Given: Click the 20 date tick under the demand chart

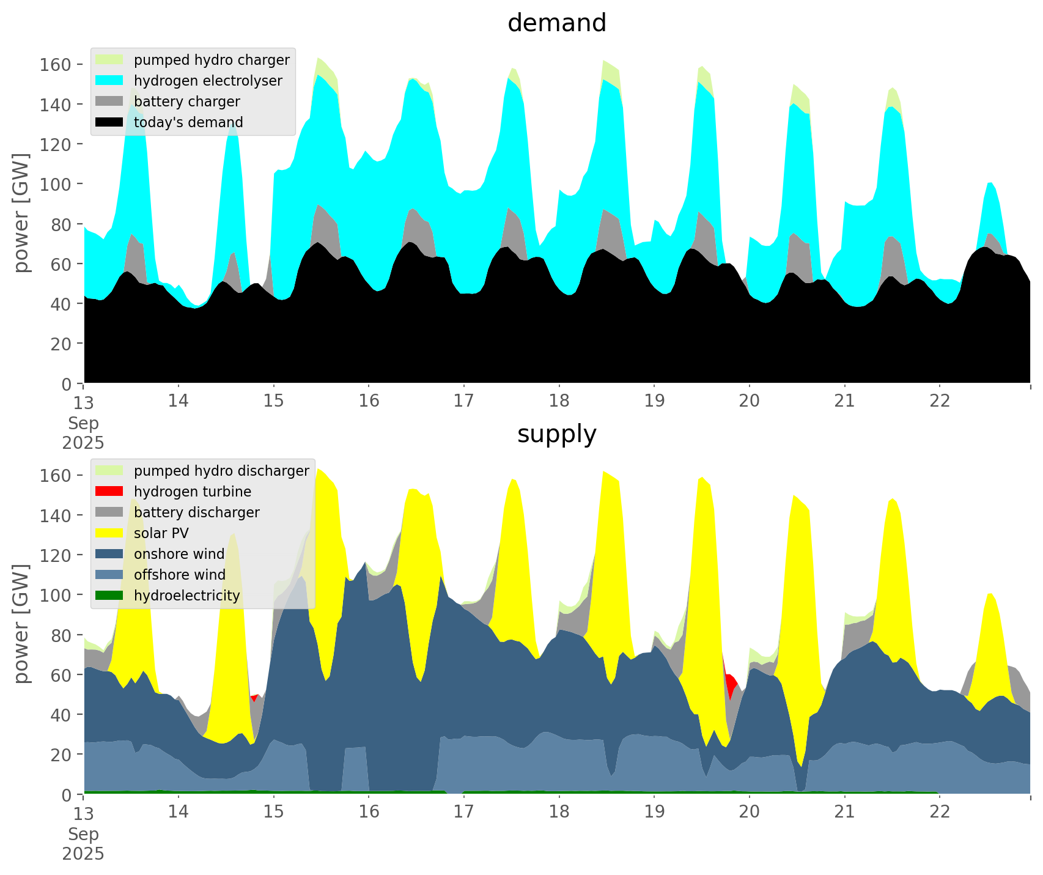Looking at the screenshot, I should [x=749, y=401].
